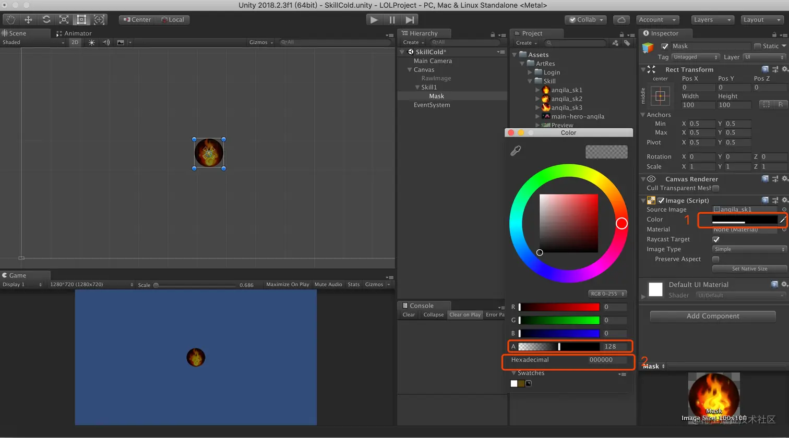Open Image (Script) help book icon
The width and height of the screenshot is (789, 438).
pyautogui.click(x=765, y=200)
